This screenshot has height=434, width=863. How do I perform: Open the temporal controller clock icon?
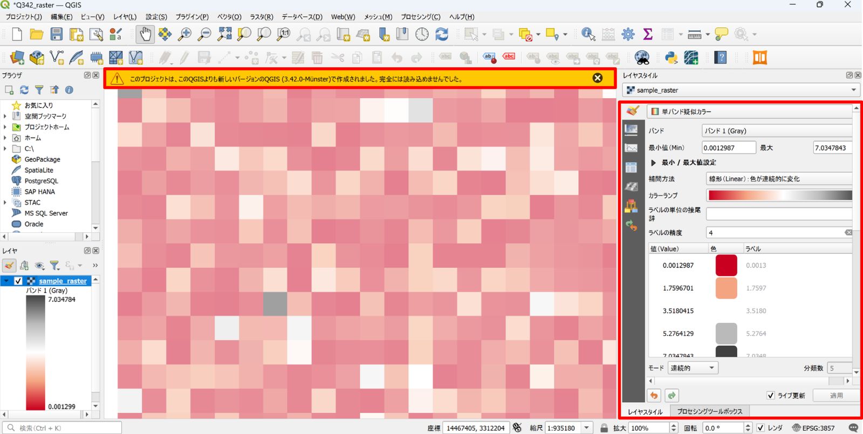pos(422,35)
